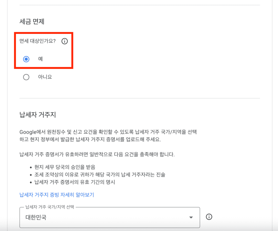This screenshot has width=278, height=231.
Task: Click the blue learn-more link about residency proof
Action: tap(57, 194)
